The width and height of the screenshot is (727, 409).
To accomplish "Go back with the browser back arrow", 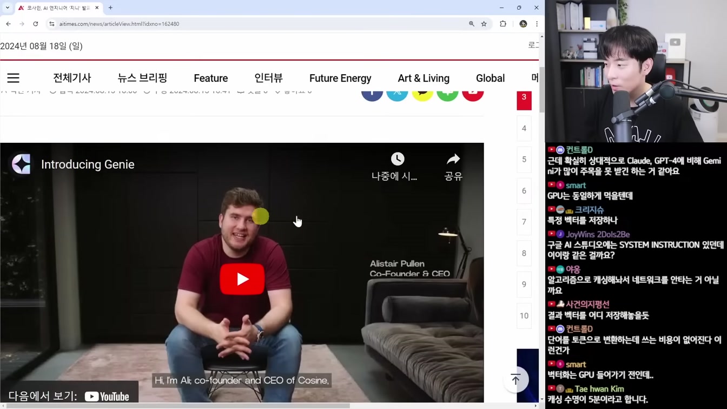I will 8,24.
